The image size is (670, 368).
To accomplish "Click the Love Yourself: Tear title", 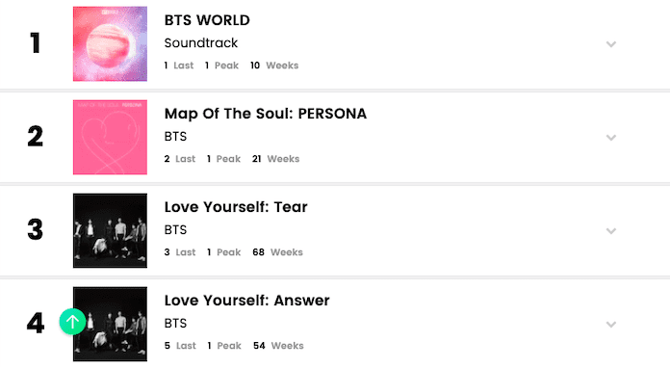I will [x=236, y=207].
